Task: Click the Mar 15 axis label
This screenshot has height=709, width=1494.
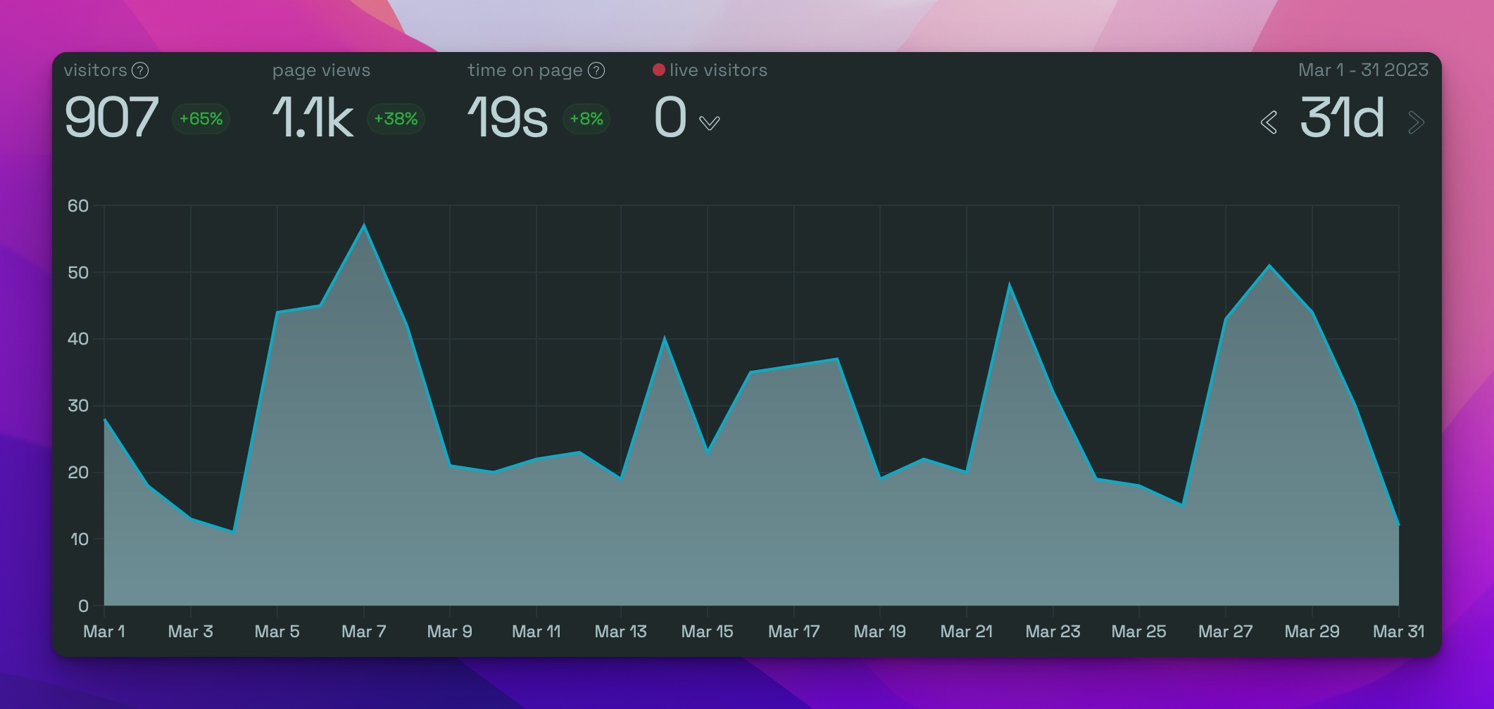Action: point(707,631)
